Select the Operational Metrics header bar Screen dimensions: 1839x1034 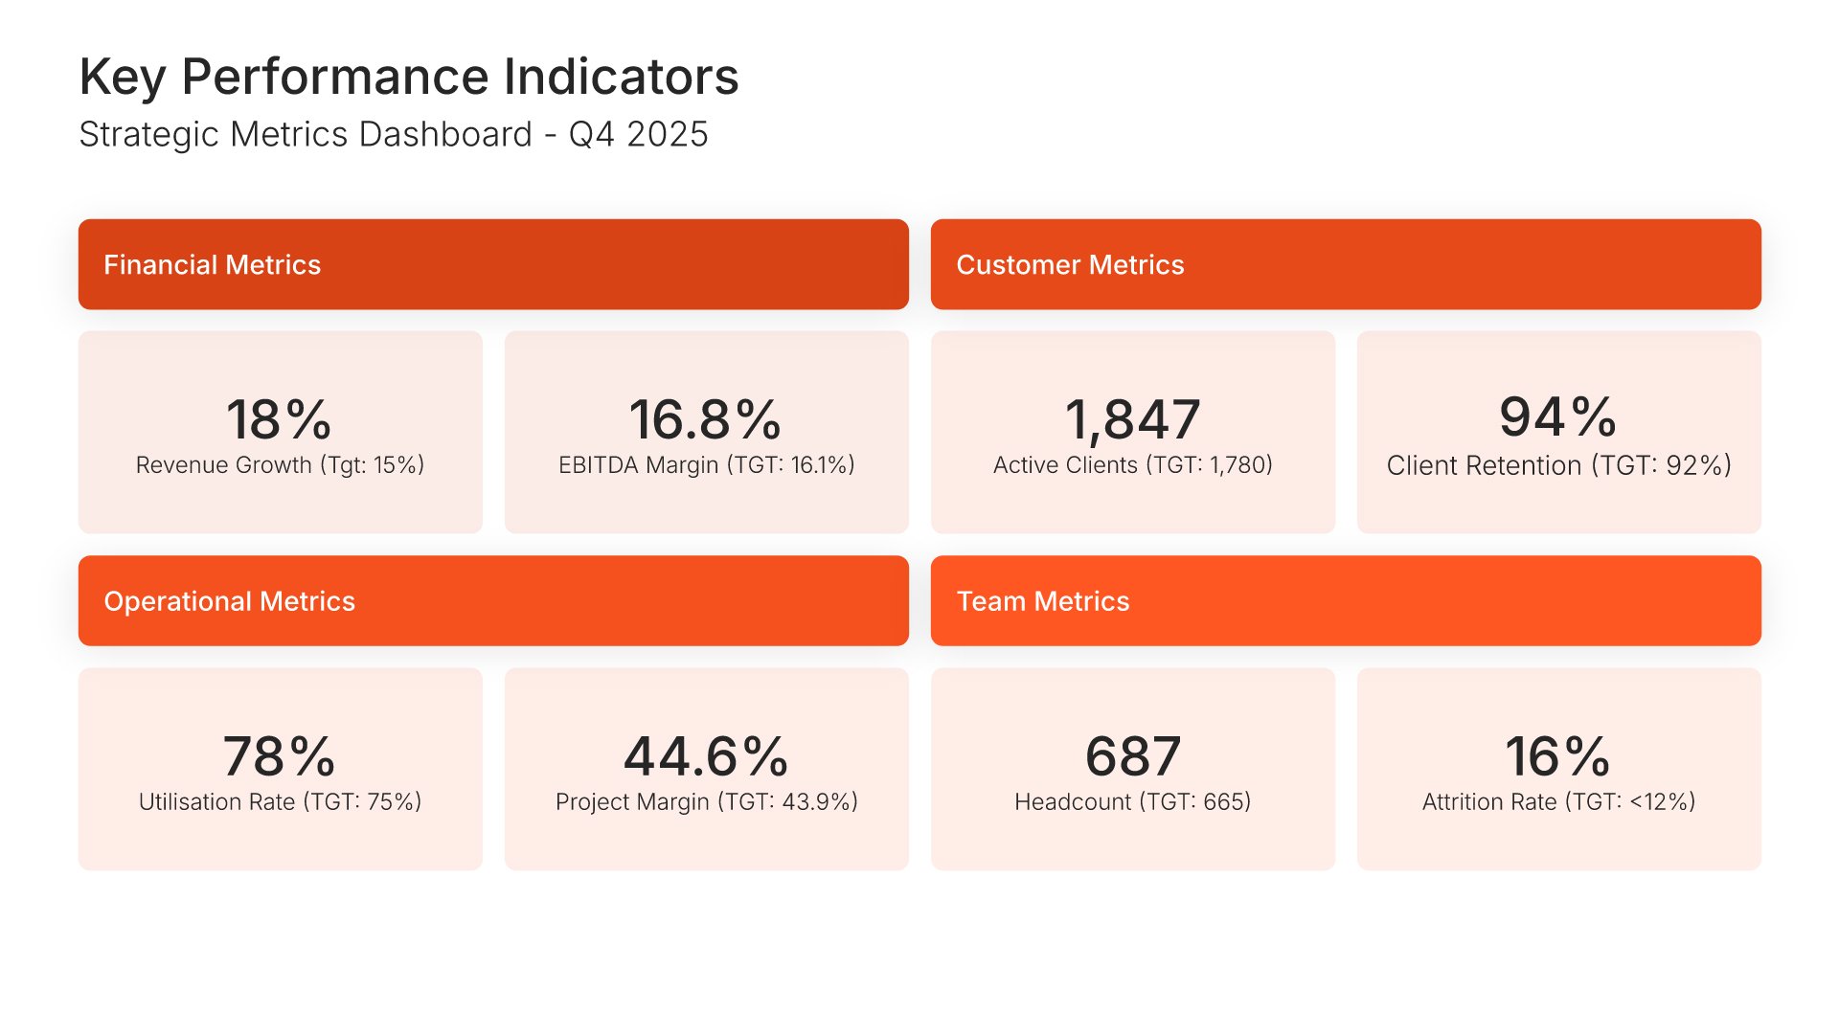pos(493,601)
